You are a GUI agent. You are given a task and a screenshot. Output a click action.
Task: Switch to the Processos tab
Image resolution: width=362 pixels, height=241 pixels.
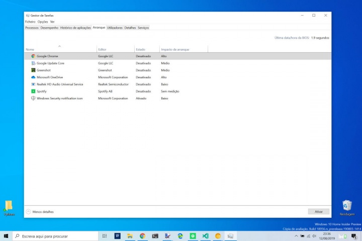coord(32,28)
